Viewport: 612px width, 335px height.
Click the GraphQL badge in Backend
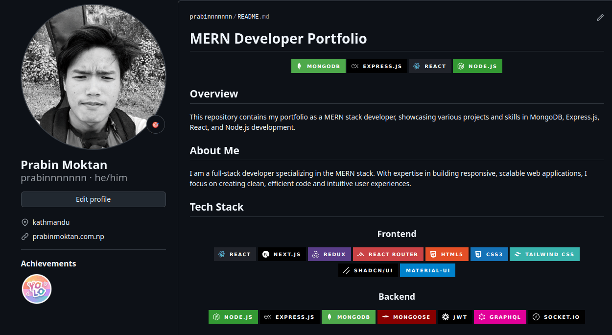(x=500, y=317)
